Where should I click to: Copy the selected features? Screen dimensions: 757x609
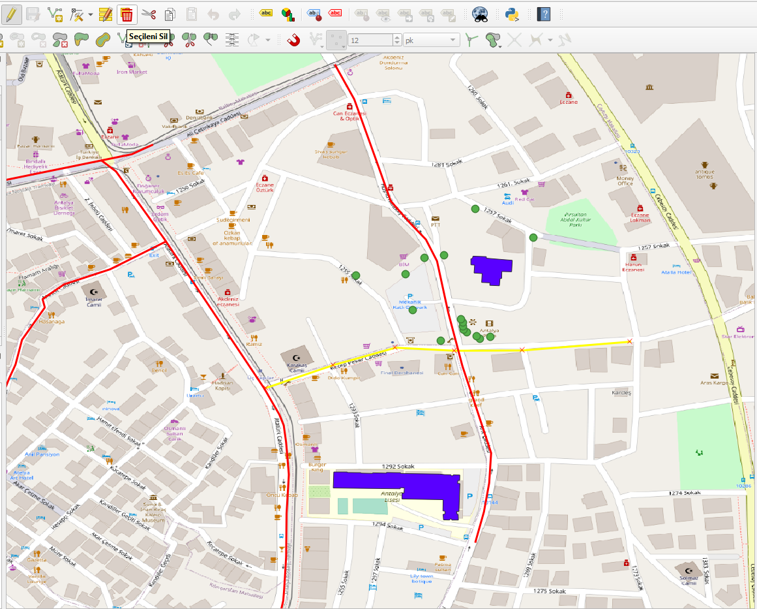tap(170, 14)
